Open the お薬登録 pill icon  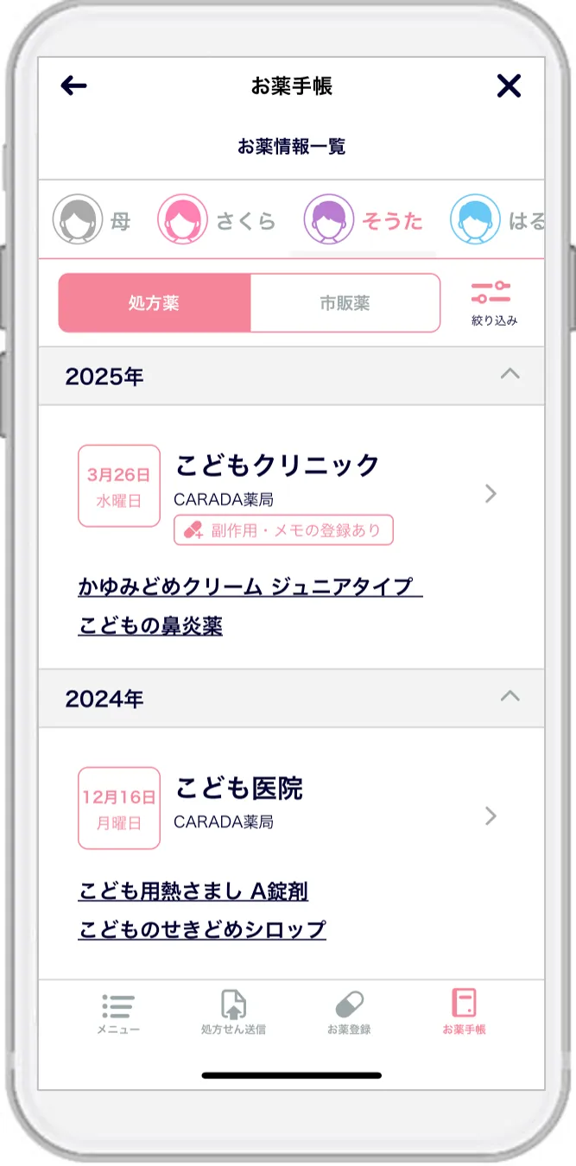pos(349,1006)
